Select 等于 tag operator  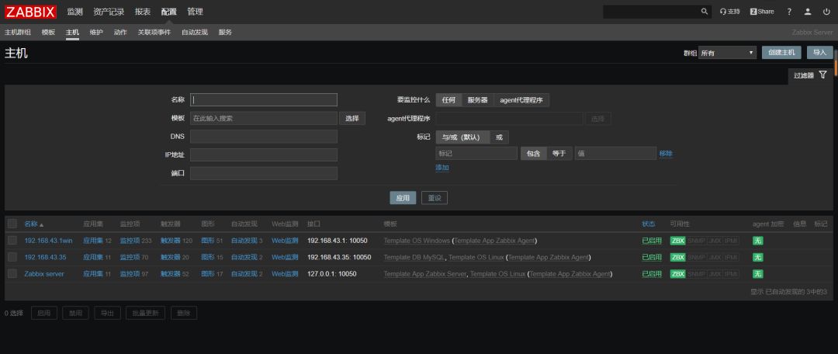tap(559, 154)
